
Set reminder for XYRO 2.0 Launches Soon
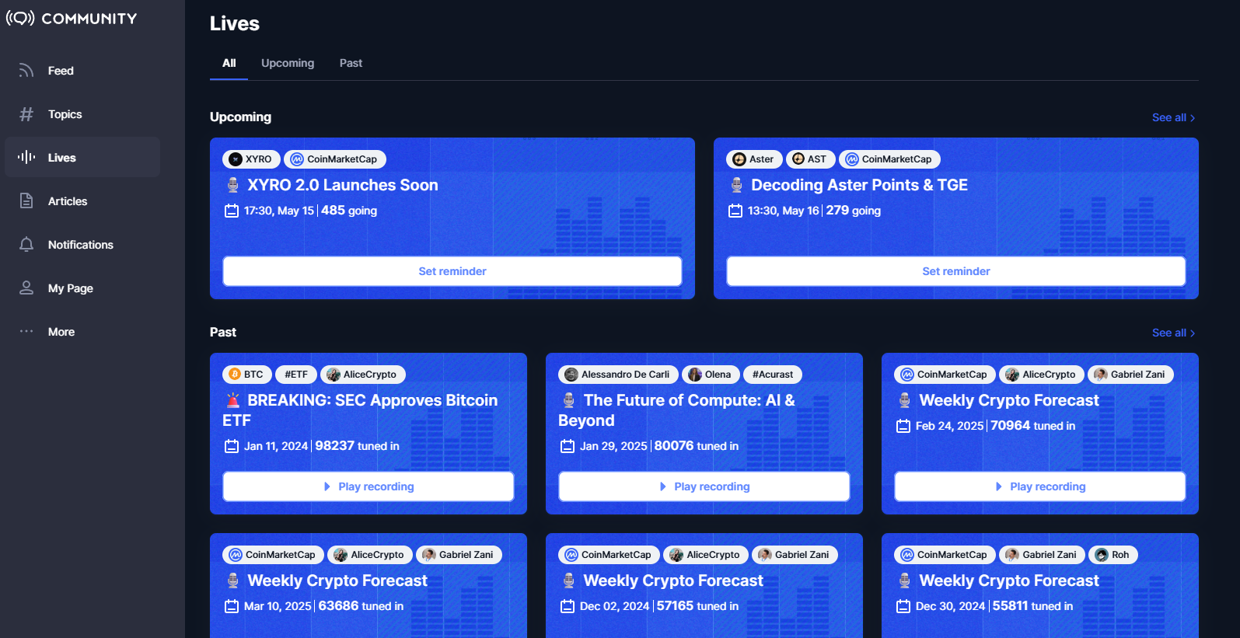[x=452, y=271]
